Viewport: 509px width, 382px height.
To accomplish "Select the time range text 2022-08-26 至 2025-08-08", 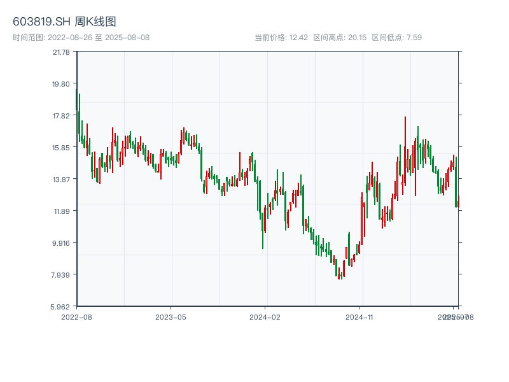I will click(99, 38).
